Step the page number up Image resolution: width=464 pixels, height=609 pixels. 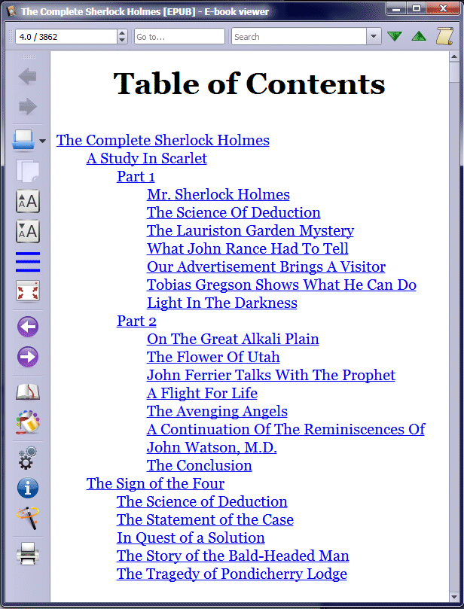click(122, 33)
